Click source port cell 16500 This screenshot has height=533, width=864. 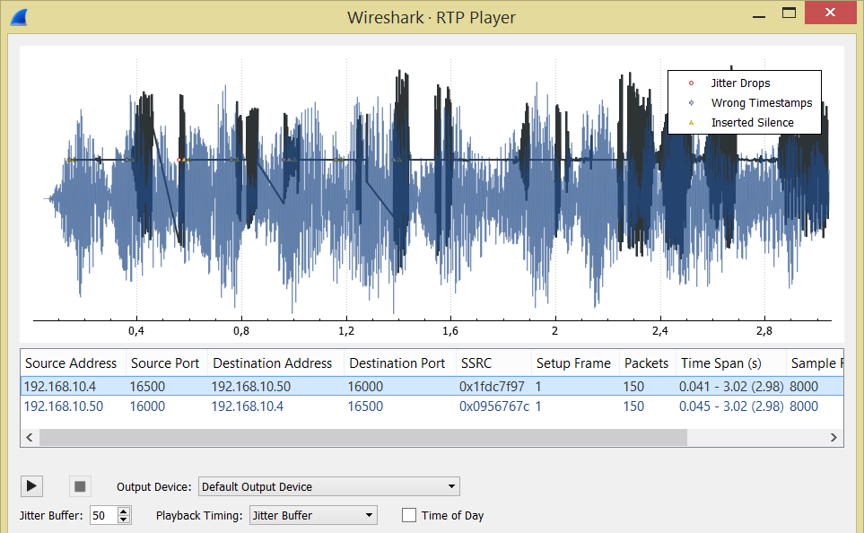coord(147,387)
